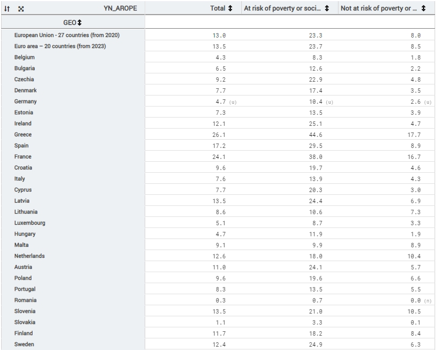Click the Italy row label
Screen dimensions: 439x350
point(19,179)
